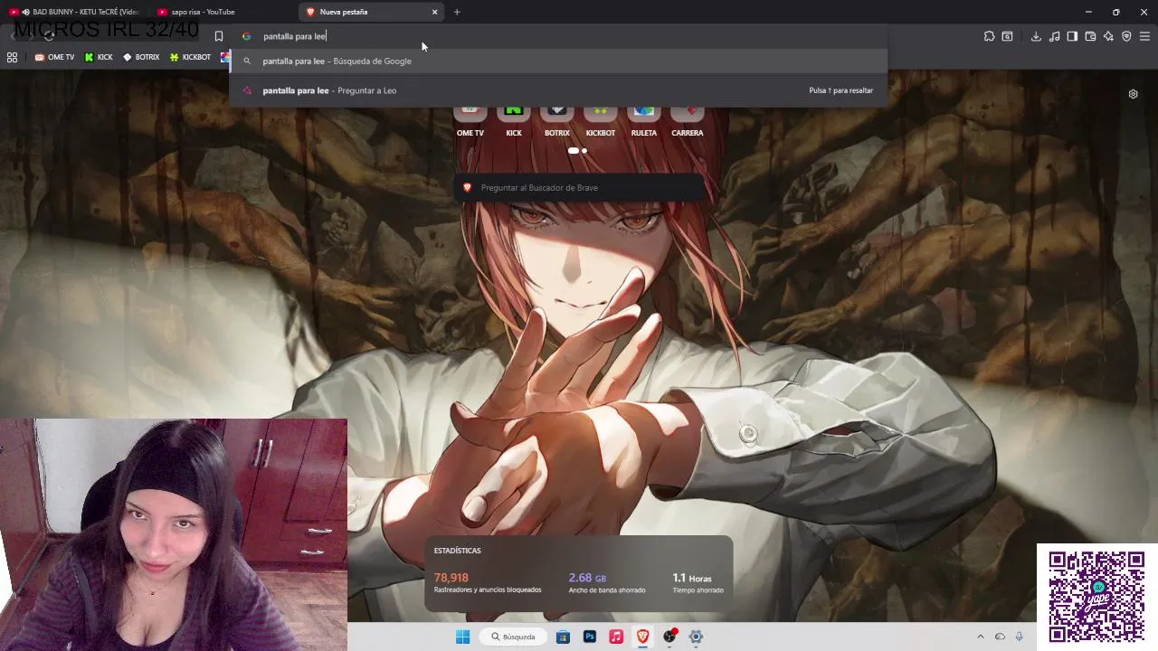1158x651 pixels.
Task: Click the microphone icon in system tray
Action: pyautogui.click(x=1019, y=637)
